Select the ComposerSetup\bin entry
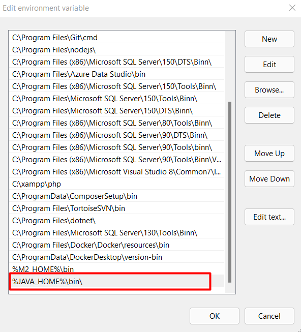The width and height of the screenshot is (301, 332). (116, 196)
